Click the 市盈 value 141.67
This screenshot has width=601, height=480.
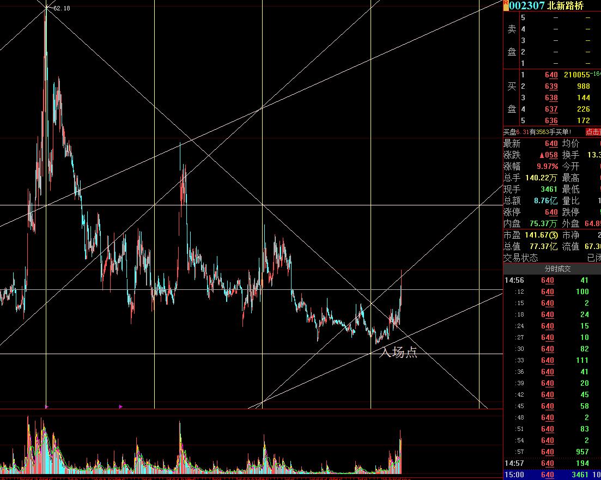pos(537,235)
